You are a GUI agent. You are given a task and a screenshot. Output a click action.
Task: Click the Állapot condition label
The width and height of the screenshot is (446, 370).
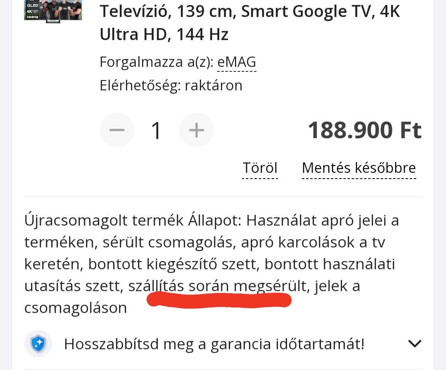pos(215,221)
